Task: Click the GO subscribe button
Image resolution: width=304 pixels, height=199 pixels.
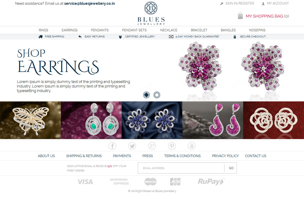Action: click(x=231, y=168)
